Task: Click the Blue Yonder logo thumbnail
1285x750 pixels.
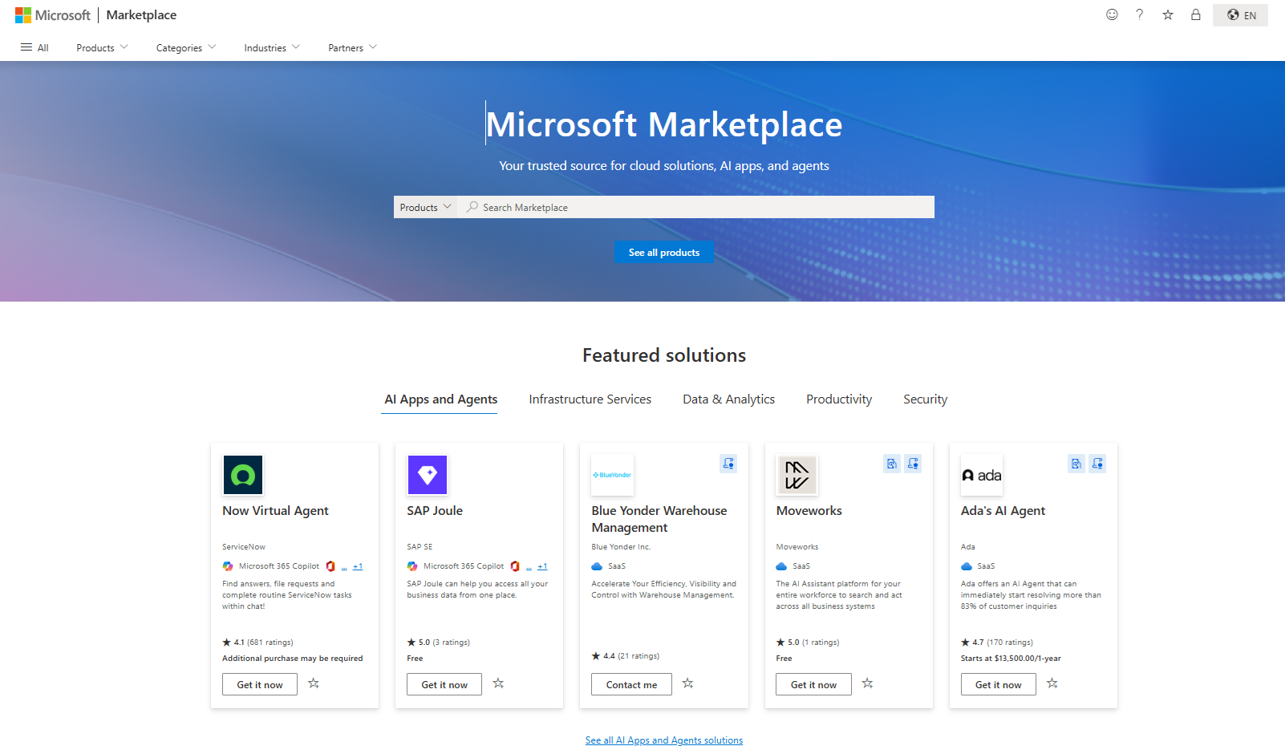Action: point(612,475)
